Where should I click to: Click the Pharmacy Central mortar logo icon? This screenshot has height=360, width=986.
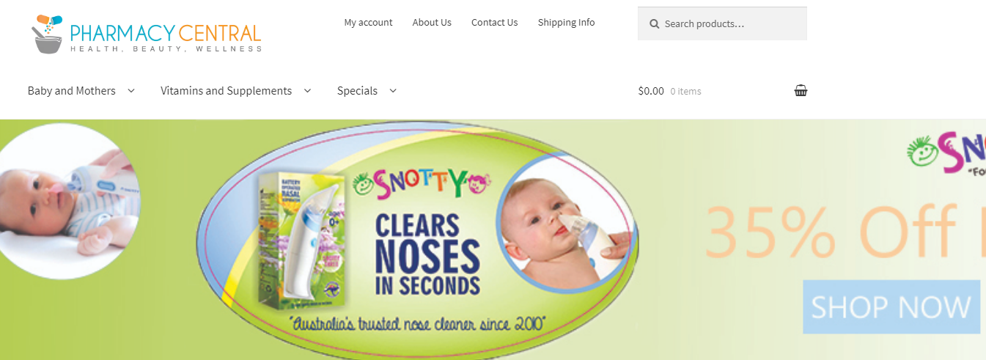pyautogui.click(x=48, y=34)
